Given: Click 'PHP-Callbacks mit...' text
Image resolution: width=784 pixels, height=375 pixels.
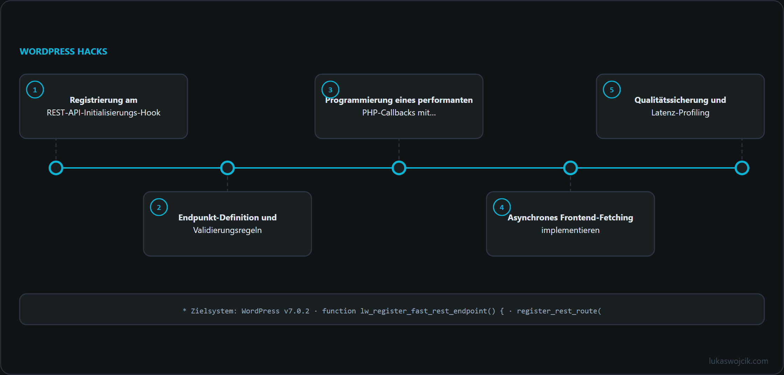Looking at the screenshot, I should [399, 113].
